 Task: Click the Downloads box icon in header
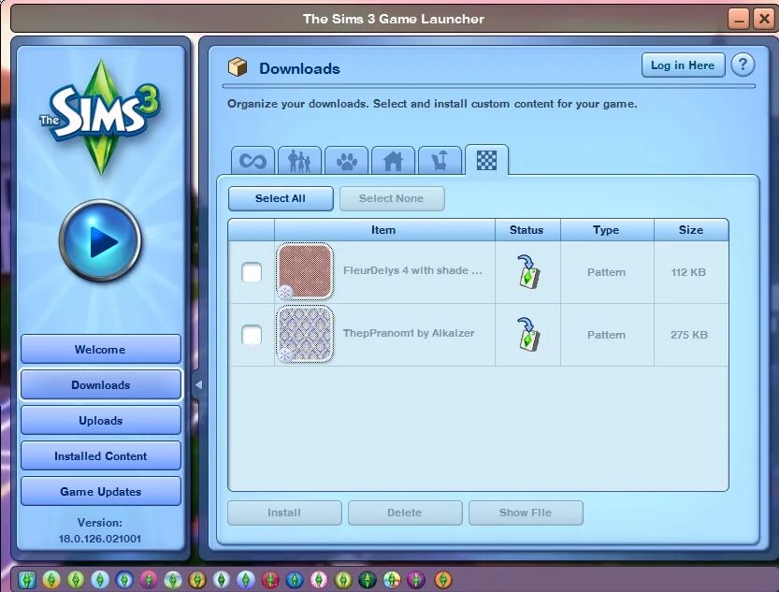click(x=238, y=67)
